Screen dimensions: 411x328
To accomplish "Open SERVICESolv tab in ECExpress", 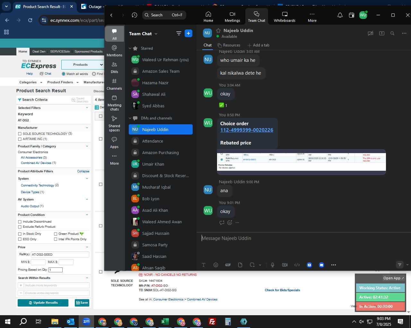I will click(x=60, y=52).
